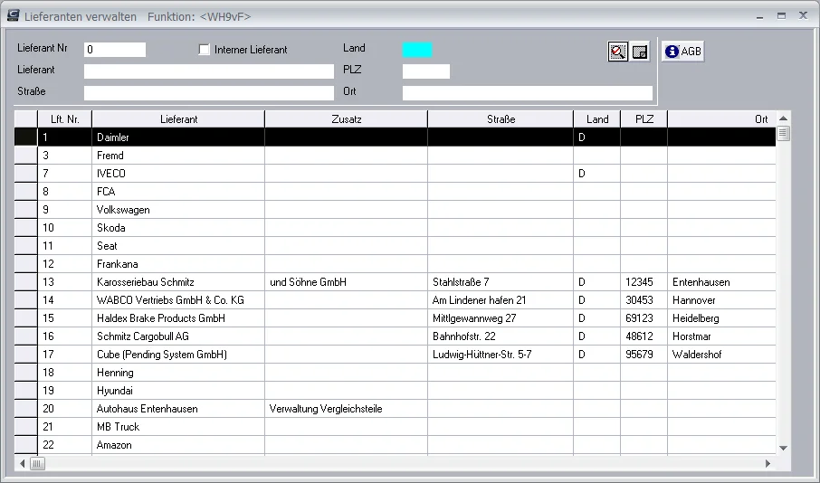Screen dimensions: 820x483
Task: Click the Land cell D for IVECO
Action: tap(597, 174)
